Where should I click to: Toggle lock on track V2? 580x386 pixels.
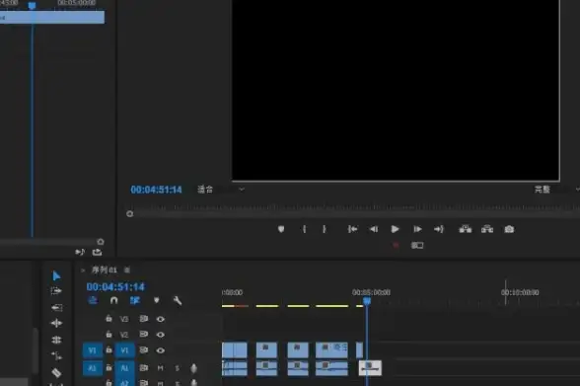pyautogui.click(x=109, y=335)
